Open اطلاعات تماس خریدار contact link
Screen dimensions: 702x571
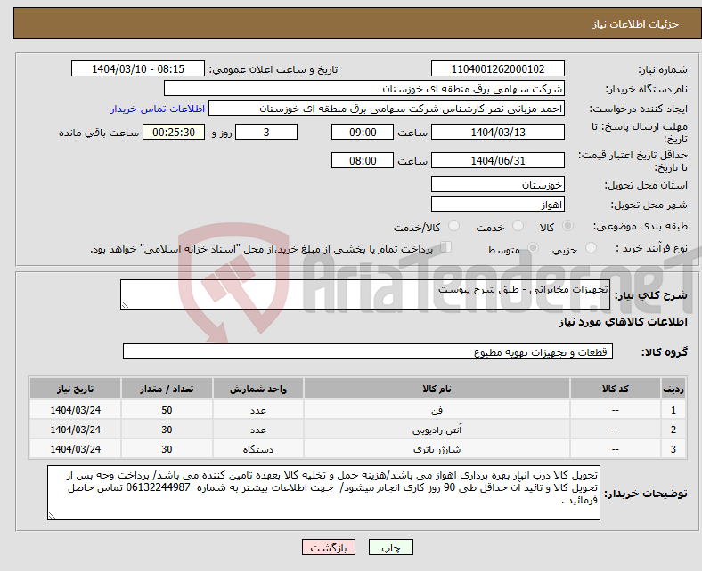pos(158,109)
